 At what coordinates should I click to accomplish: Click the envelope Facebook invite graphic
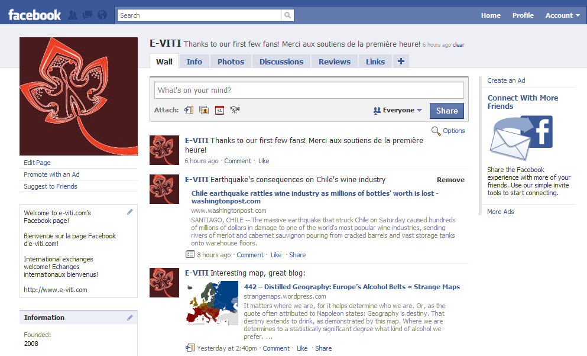click(x=521, y=138)
